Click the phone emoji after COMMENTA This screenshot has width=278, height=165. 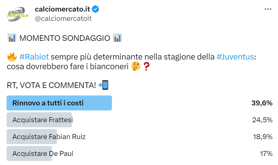[104, 85]
